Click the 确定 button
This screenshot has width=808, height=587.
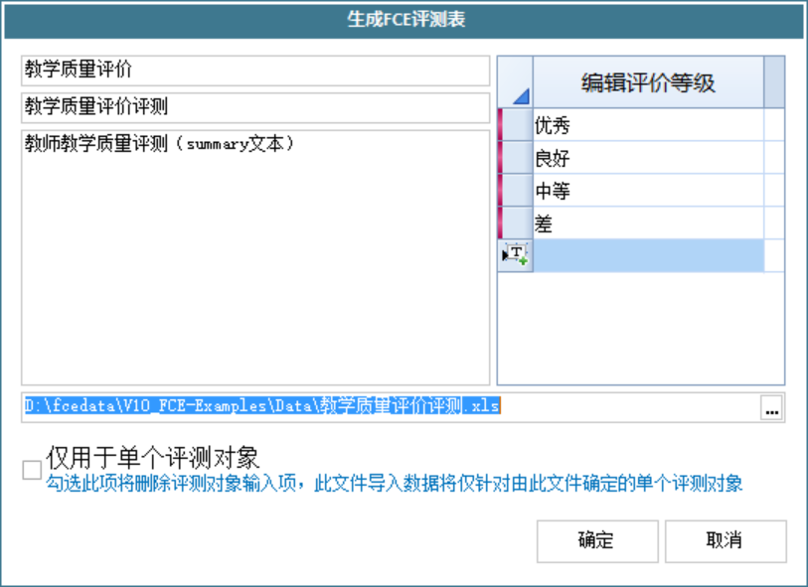[x=596, y=540]
